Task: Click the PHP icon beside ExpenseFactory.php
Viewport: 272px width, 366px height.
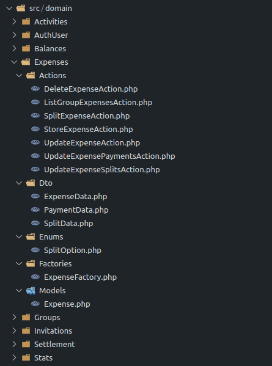Action: click(35, 277)
